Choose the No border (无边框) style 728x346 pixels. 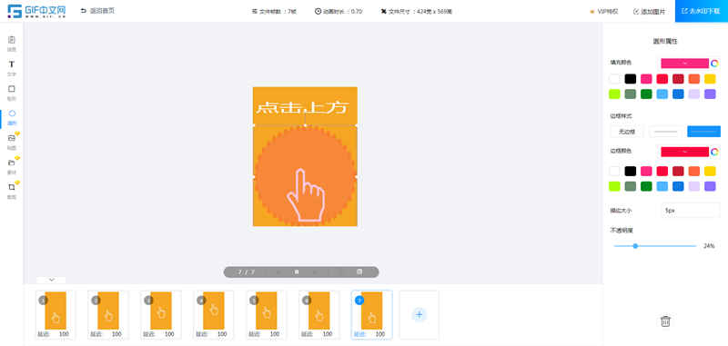click(x=627, y=132)
